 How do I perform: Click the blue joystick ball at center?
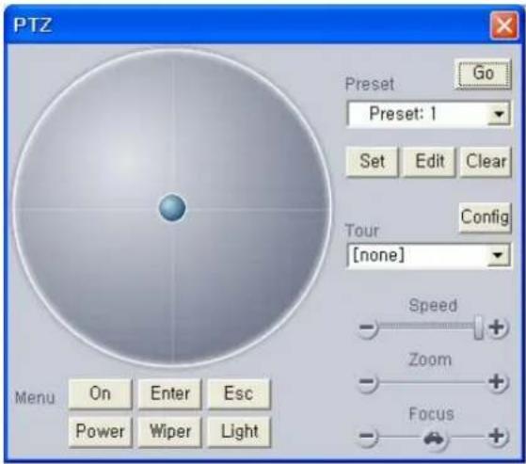tap(172, 208)
